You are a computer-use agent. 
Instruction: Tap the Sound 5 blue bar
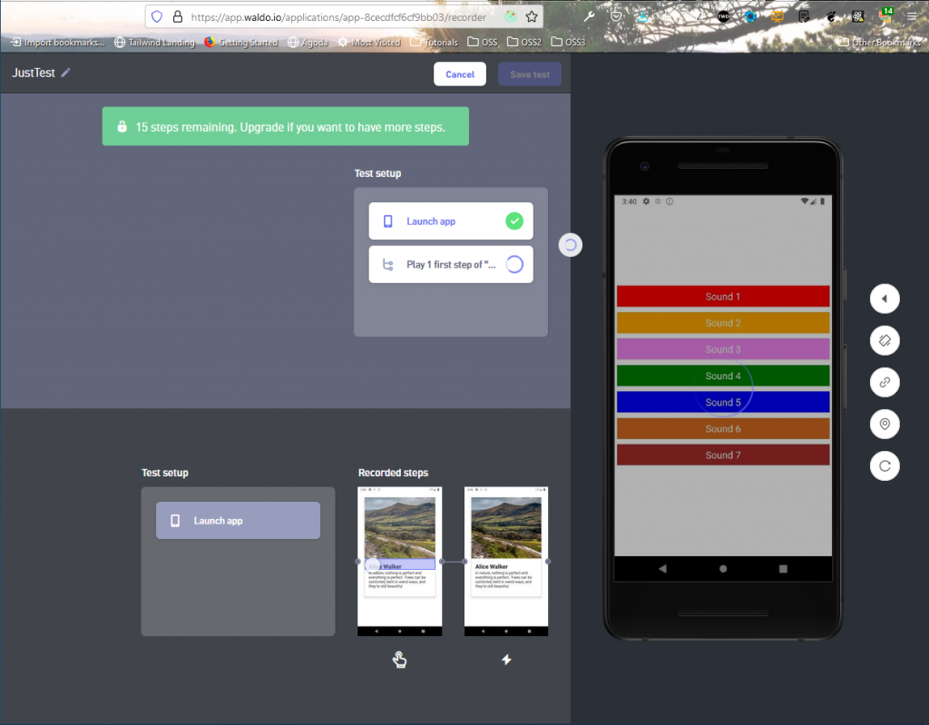(723, 402)
